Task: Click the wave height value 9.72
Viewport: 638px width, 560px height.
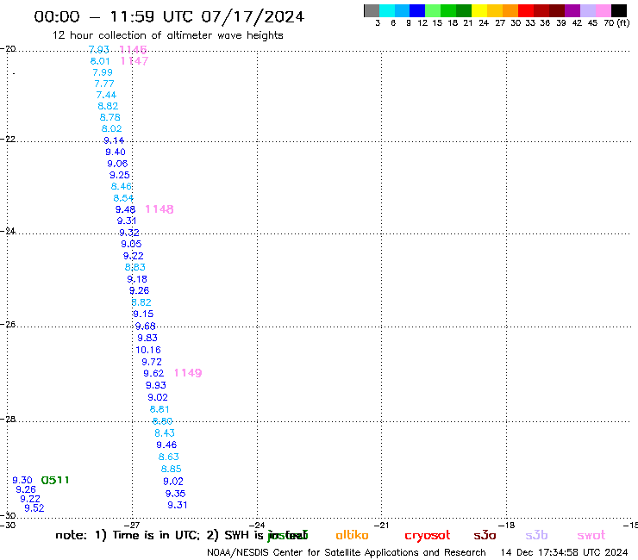Action: click(152, 362)
